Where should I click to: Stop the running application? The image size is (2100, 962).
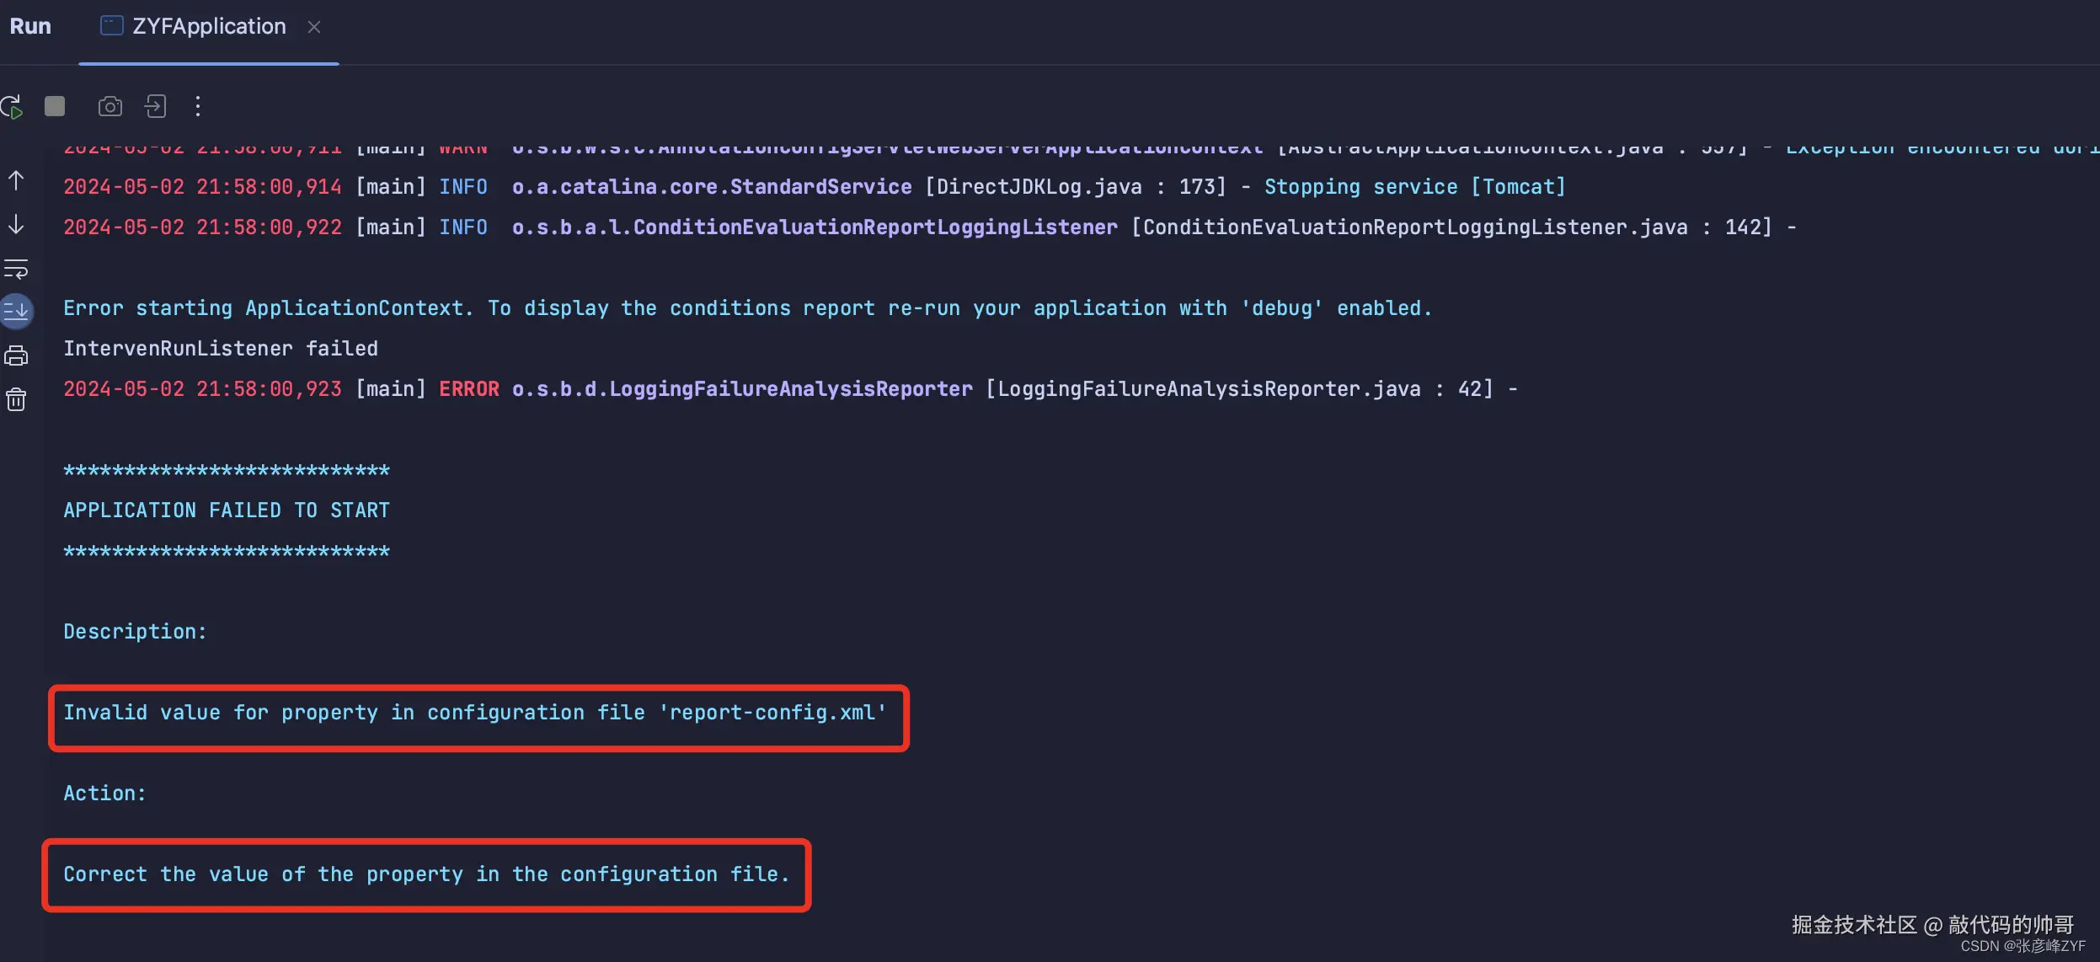(x=55, y=106)
